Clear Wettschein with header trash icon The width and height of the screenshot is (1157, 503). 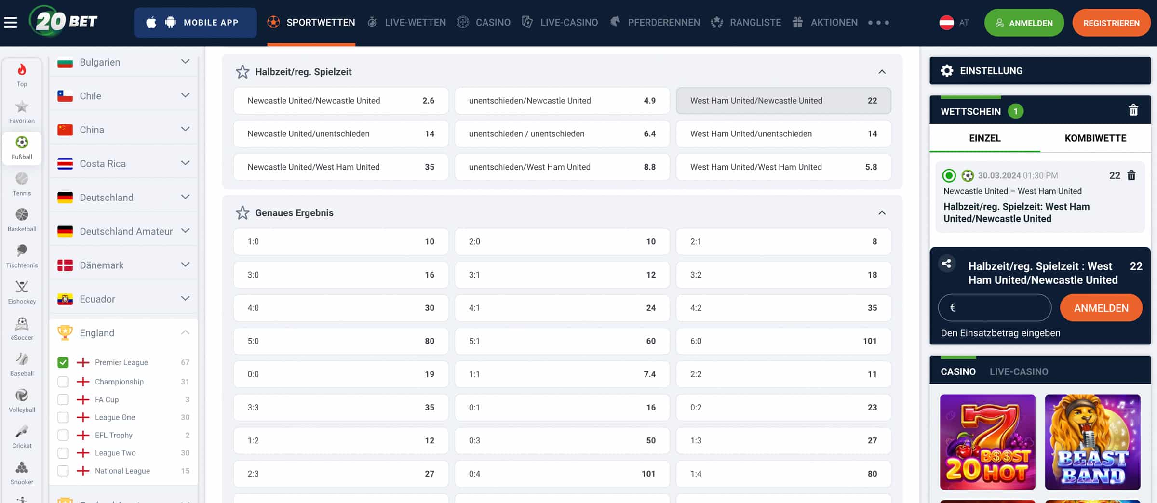[x=1133, y=110]
